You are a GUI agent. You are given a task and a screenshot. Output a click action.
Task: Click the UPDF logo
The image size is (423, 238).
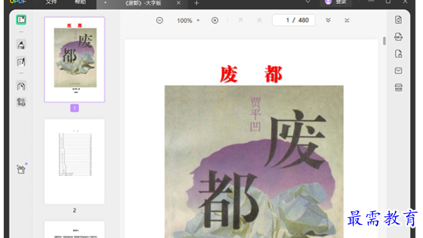[18, 2]
